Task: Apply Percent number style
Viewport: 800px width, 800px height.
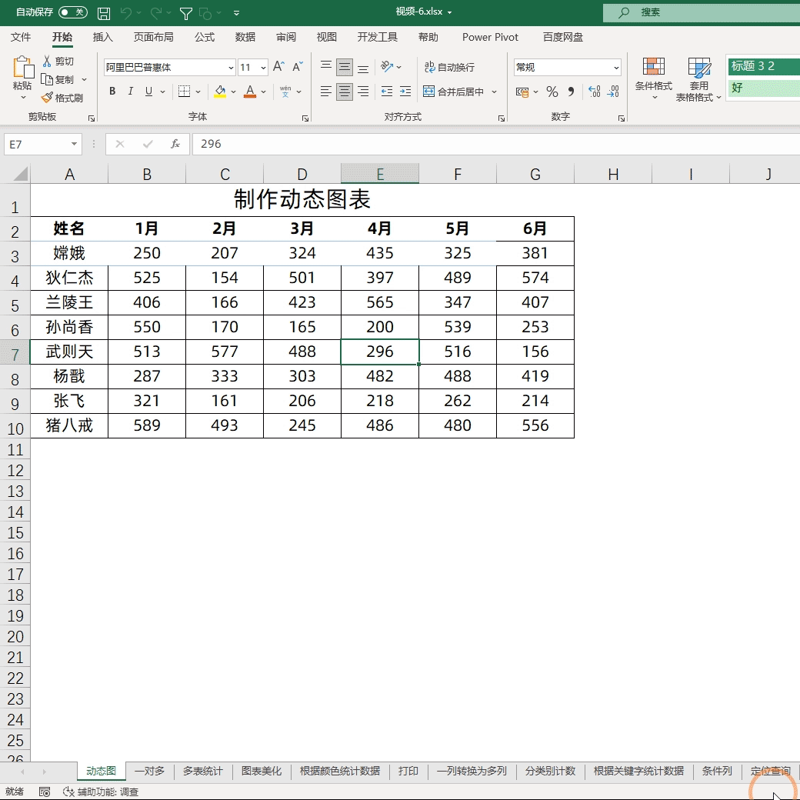Action: click(x=550, y=92)
